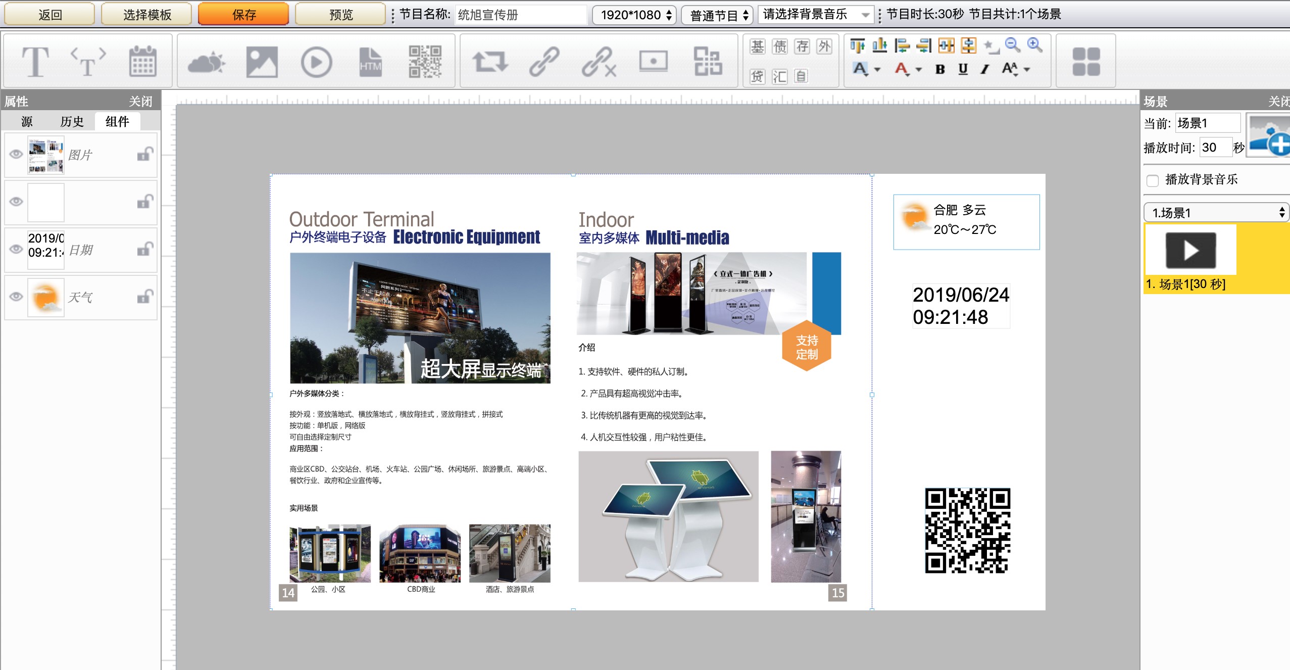Insert video using play circle icon
Viewport: 1290px width, 670px height.
click(316, 62)
